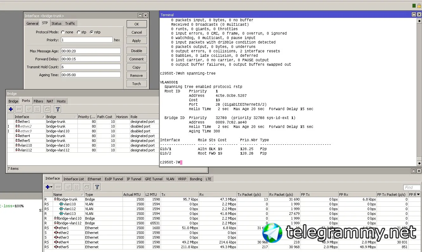The width and height of the screenshot is (422, 252).
Task: Open Torch for bridge-trunk
Action: 137,84
